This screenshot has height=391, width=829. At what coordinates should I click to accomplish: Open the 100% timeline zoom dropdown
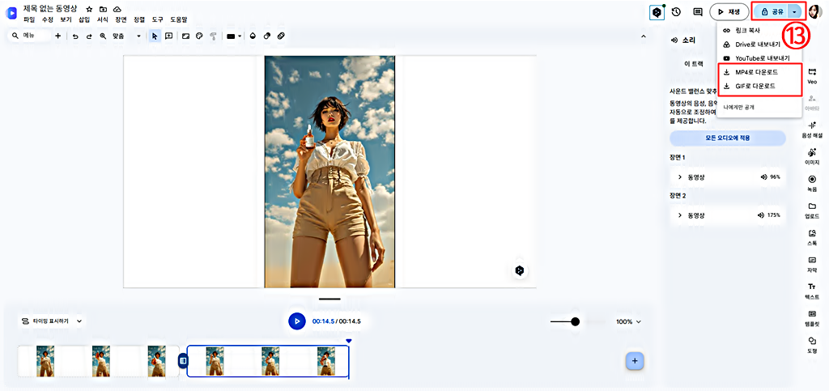[x=628, y=321]
